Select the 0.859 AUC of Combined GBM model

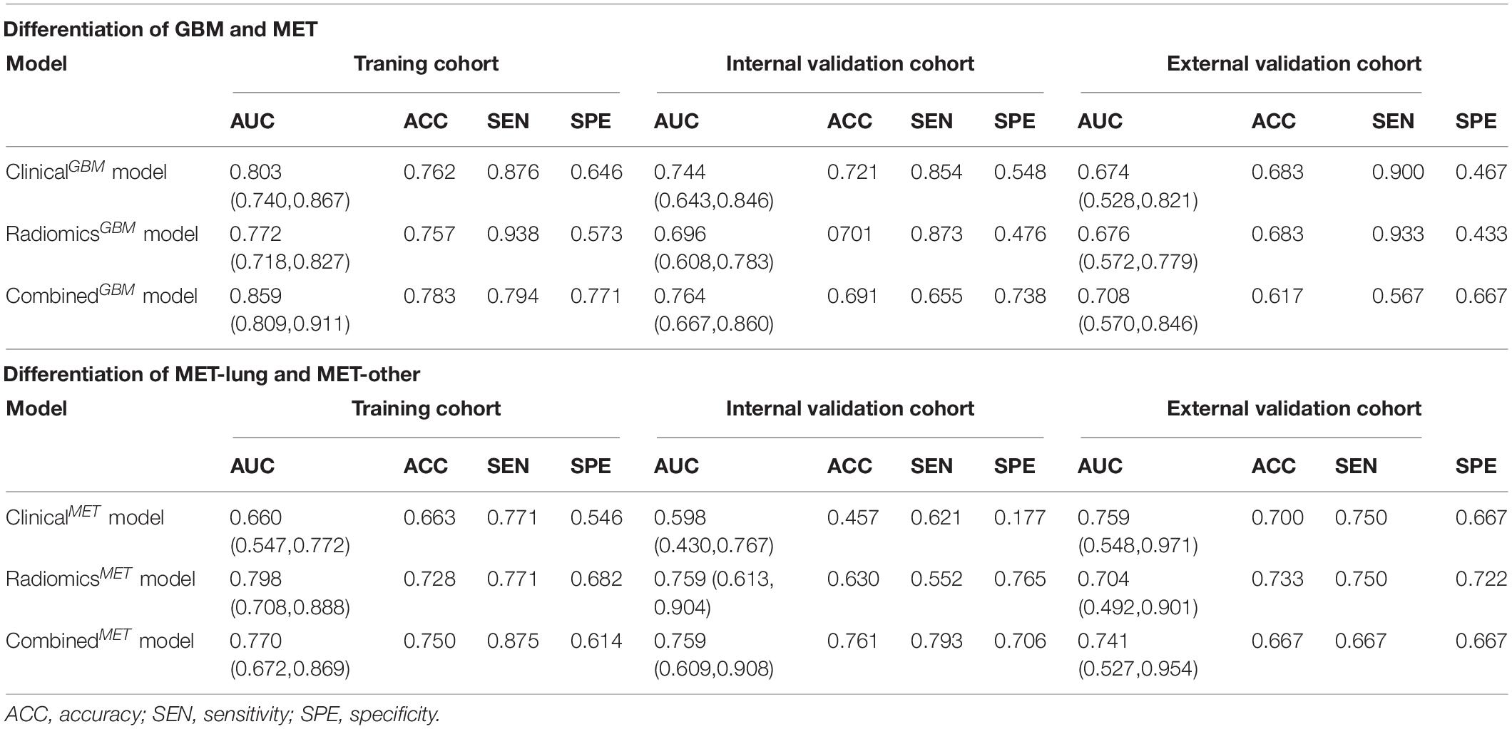coord(255,296)
